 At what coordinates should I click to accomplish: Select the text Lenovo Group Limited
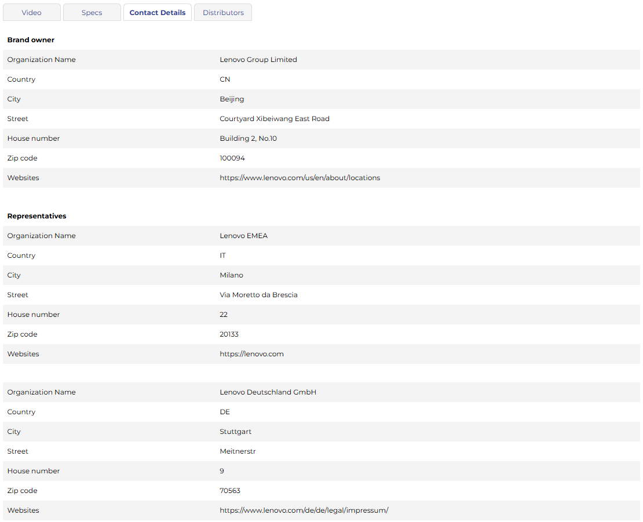[x=258, y=60]
